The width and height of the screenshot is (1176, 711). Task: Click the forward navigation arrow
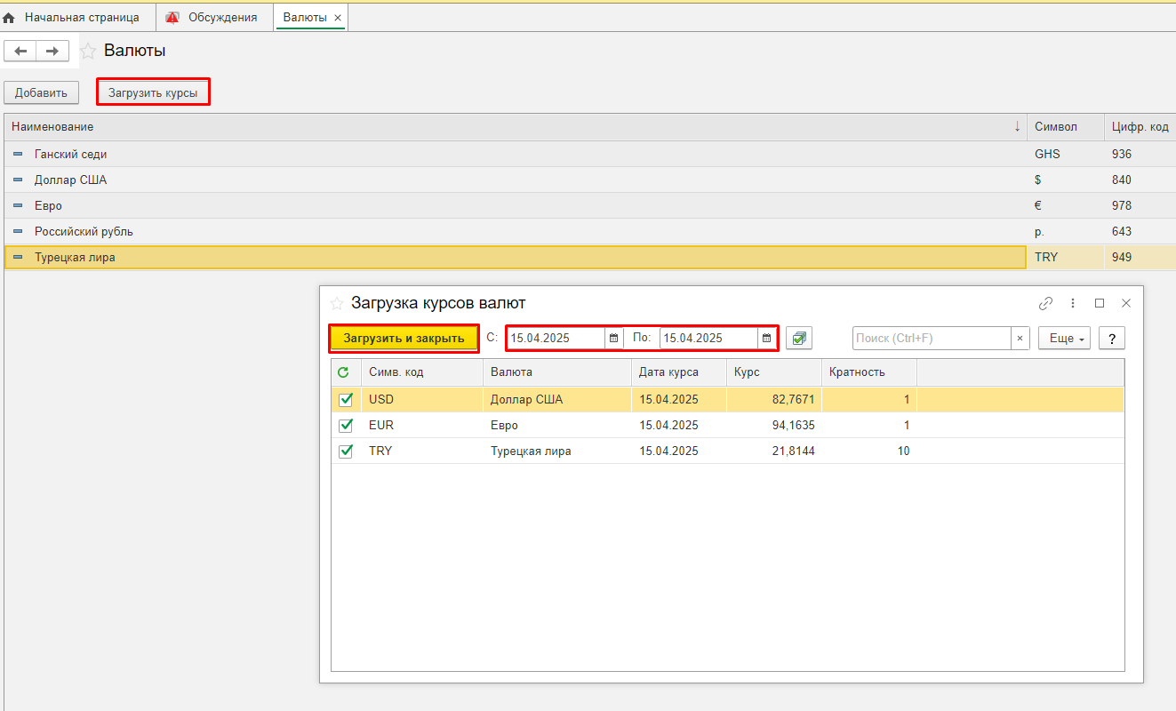tap(52, 52)
